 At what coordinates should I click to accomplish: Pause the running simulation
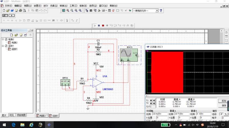[x=99, y=26]
